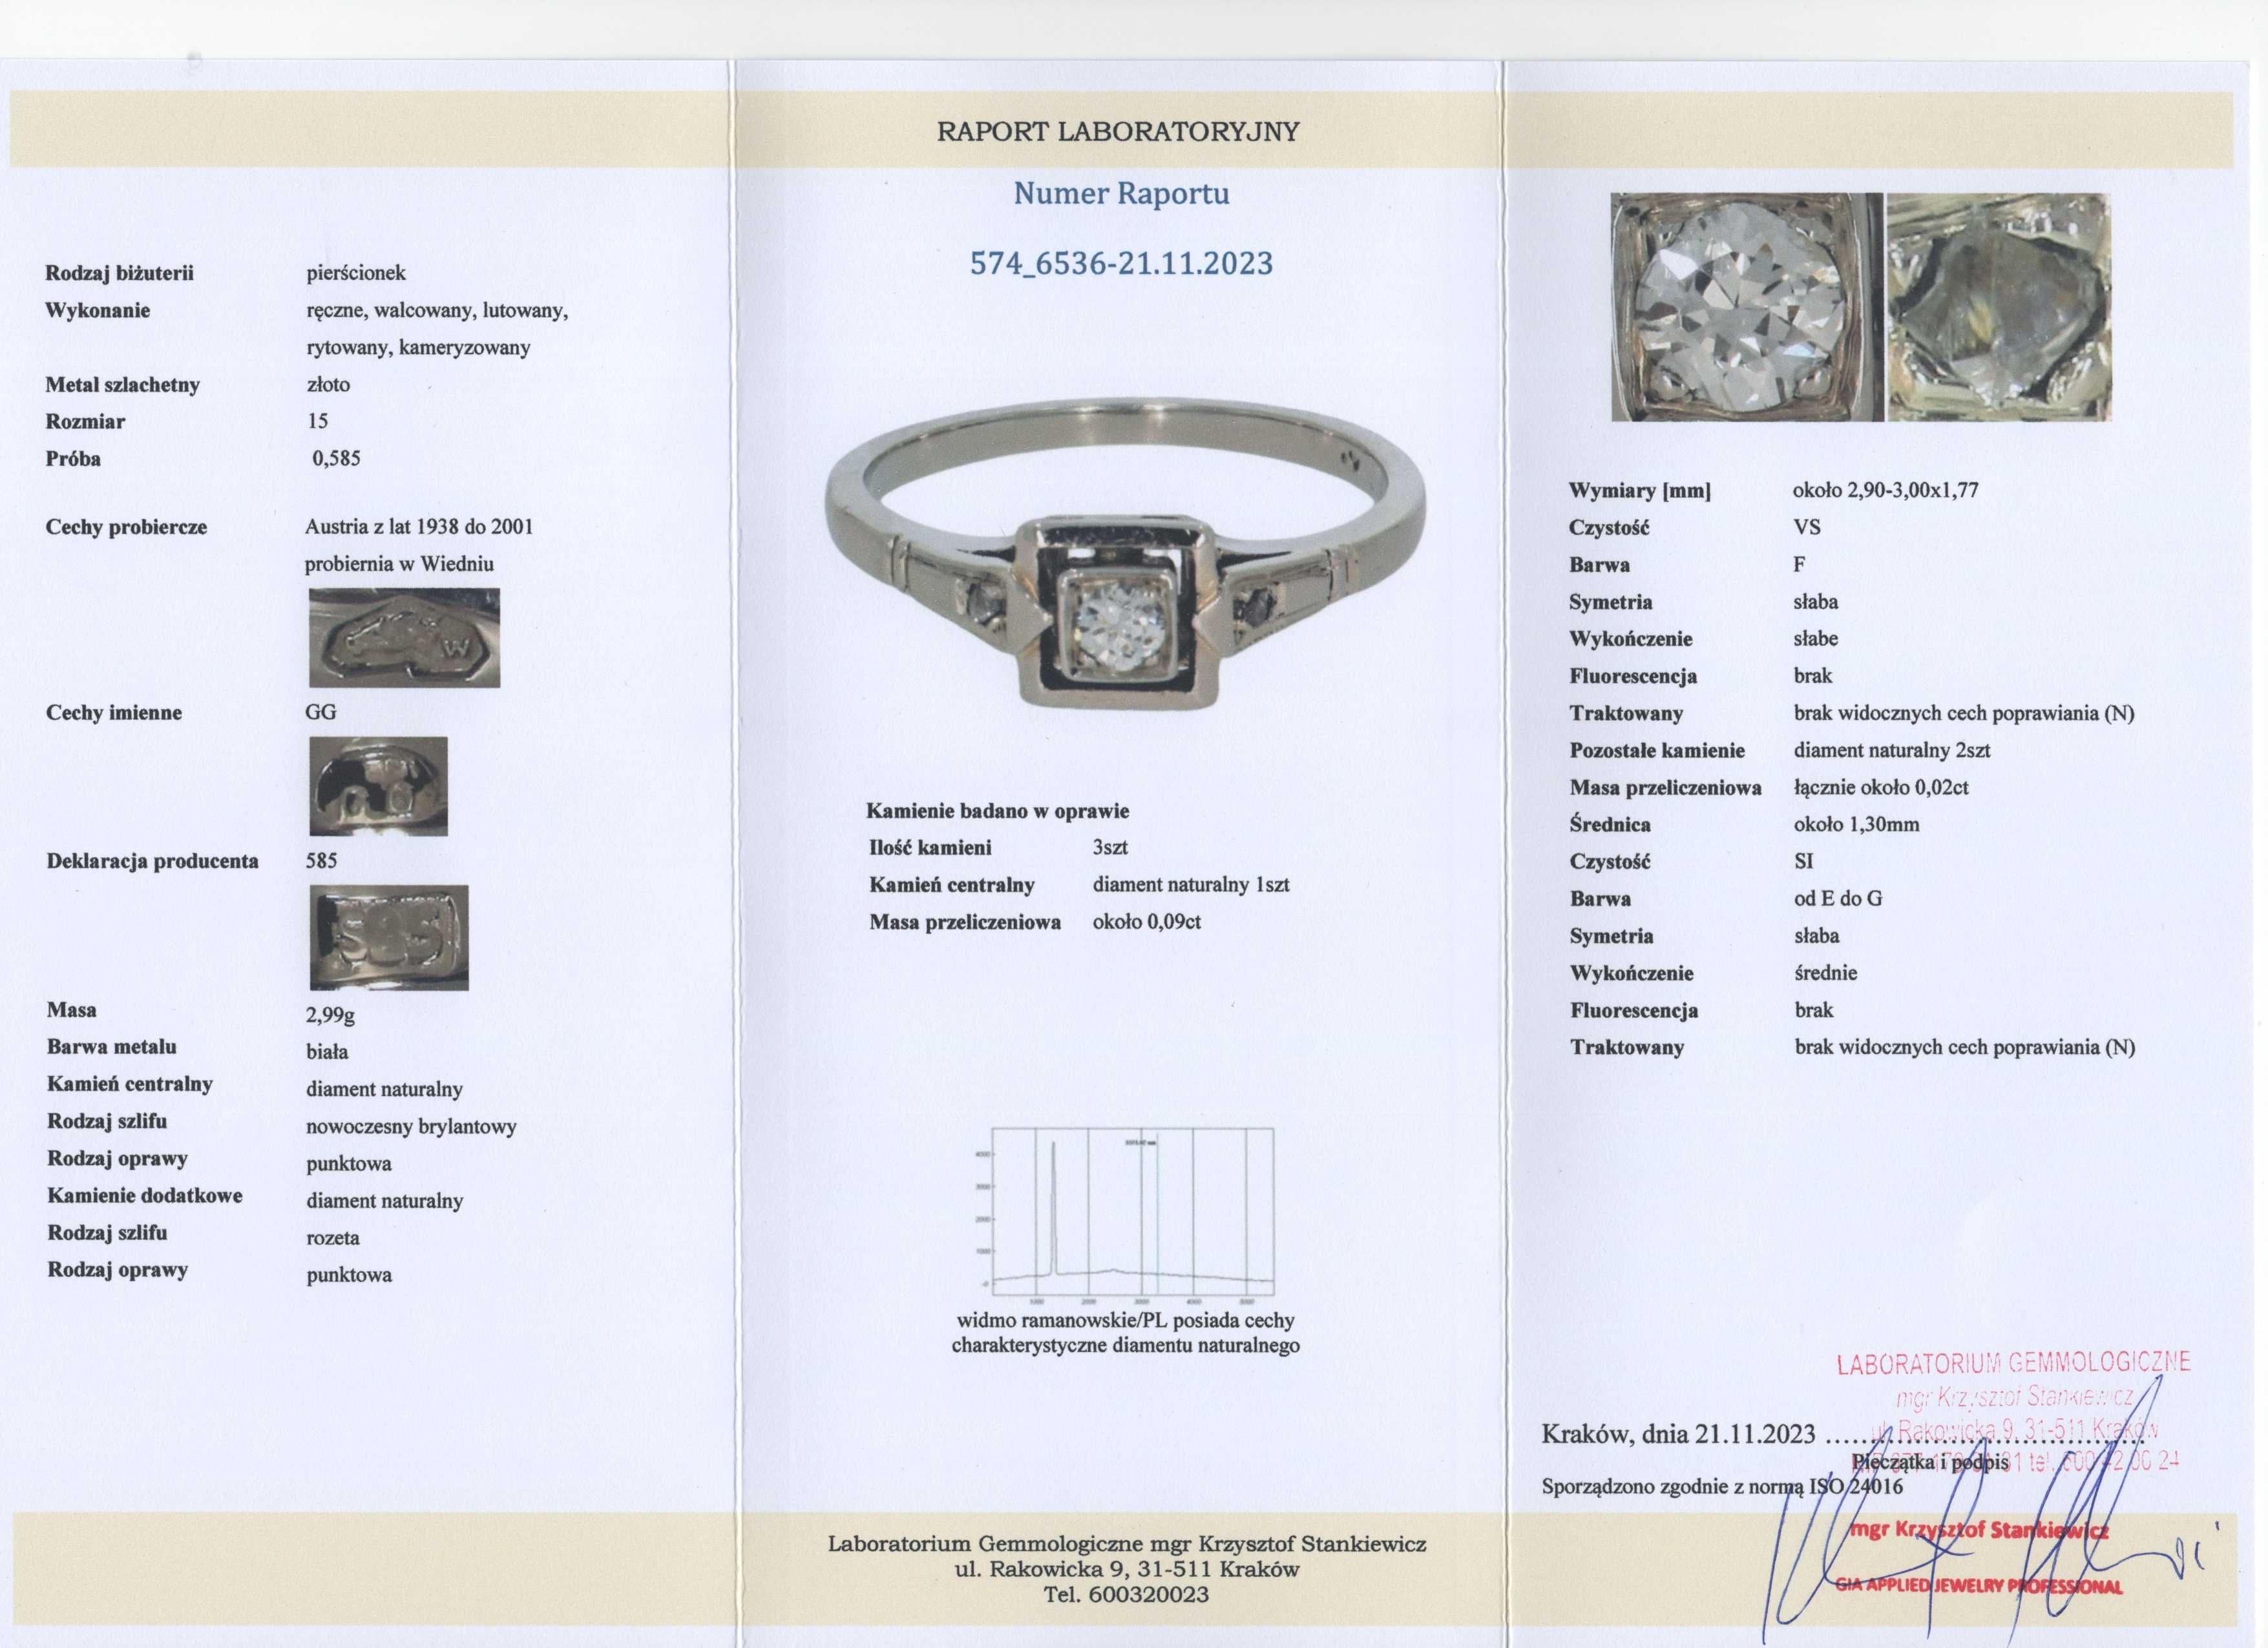Screen dimensions: 2268x1648
Task: Click the colour grade F
Action: point(1799,564)
